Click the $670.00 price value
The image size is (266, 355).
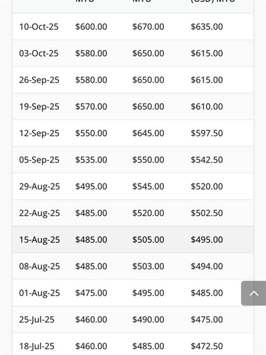pos(148,27)
